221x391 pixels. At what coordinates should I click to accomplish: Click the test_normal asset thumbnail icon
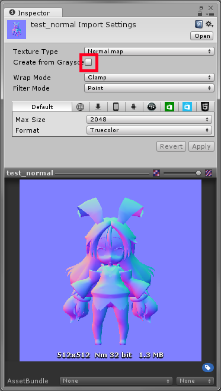click(17, 30)
